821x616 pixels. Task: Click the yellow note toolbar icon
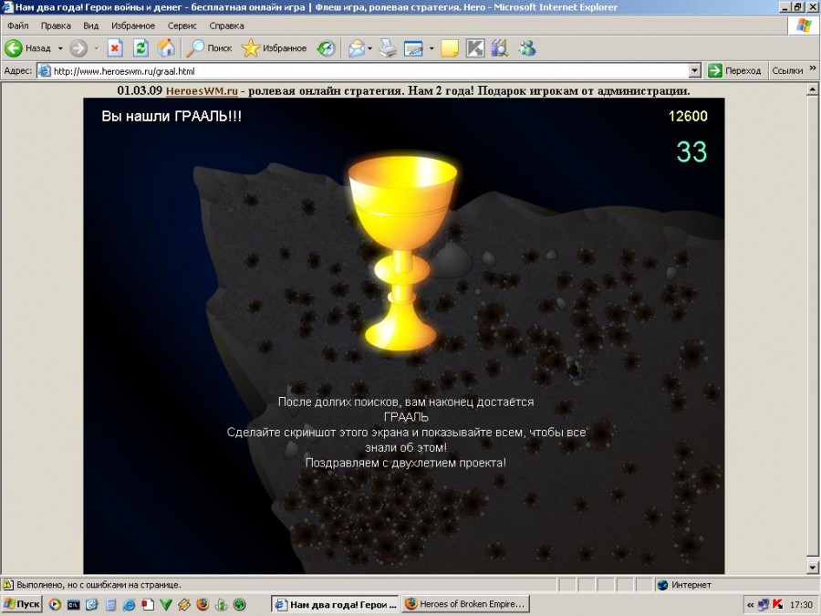(449, 48)
